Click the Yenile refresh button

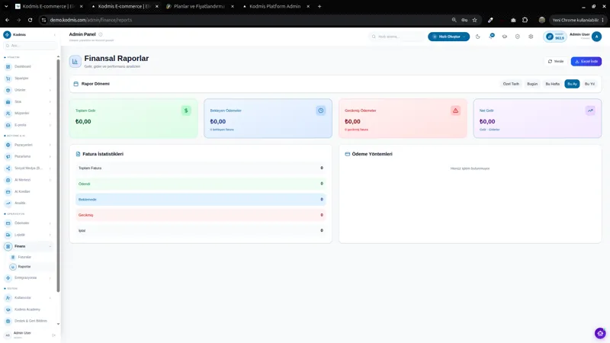(x=556, y=62)
